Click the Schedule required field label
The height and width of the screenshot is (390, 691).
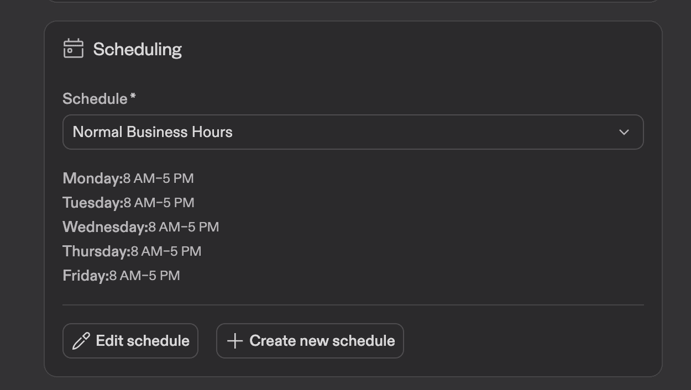(98, 98)
